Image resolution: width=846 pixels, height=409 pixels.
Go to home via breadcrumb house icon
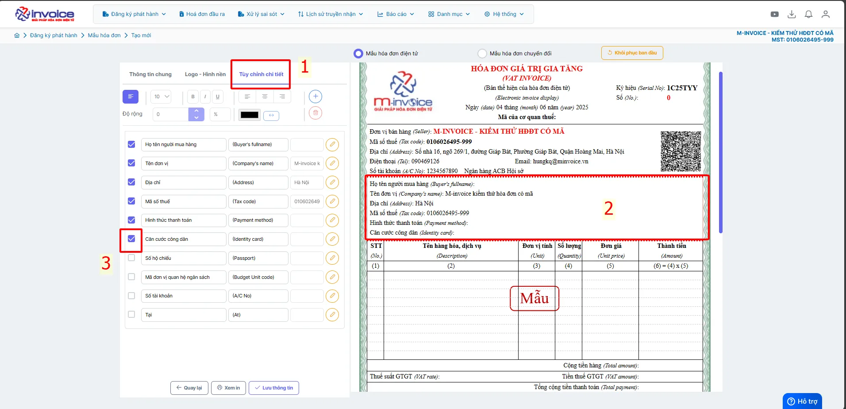[17, 35]
